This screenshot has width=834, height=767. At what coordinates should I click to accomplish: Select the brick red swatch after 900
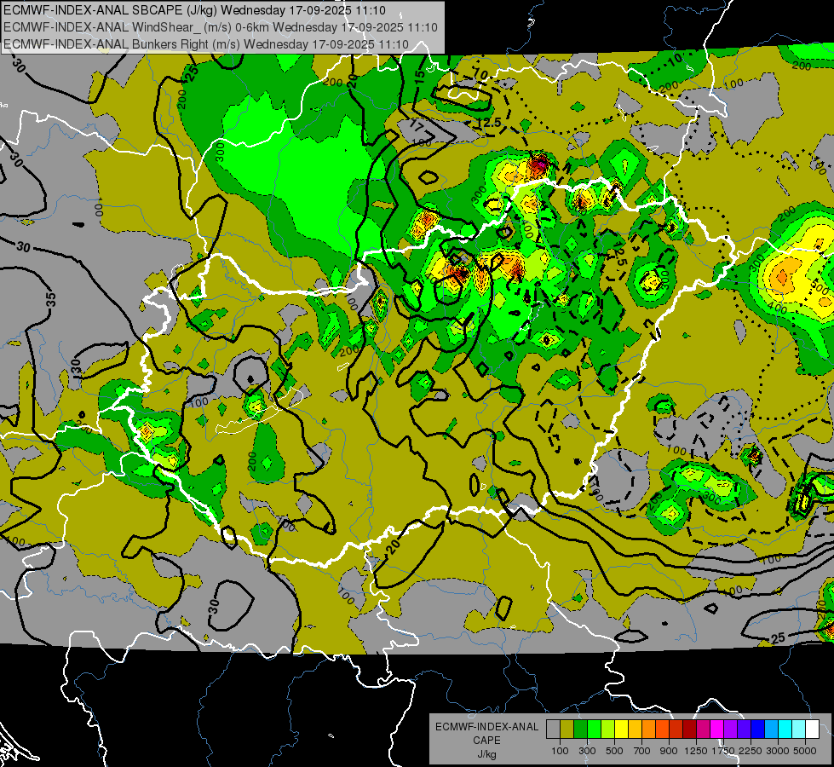pyautogui.click(x=676, y=729)
